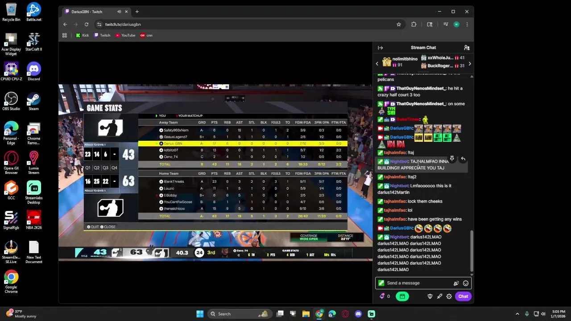Select the Battle.net desktop icon
The height and width of the screenshot is (321, 571).
(x=33, y=12)
